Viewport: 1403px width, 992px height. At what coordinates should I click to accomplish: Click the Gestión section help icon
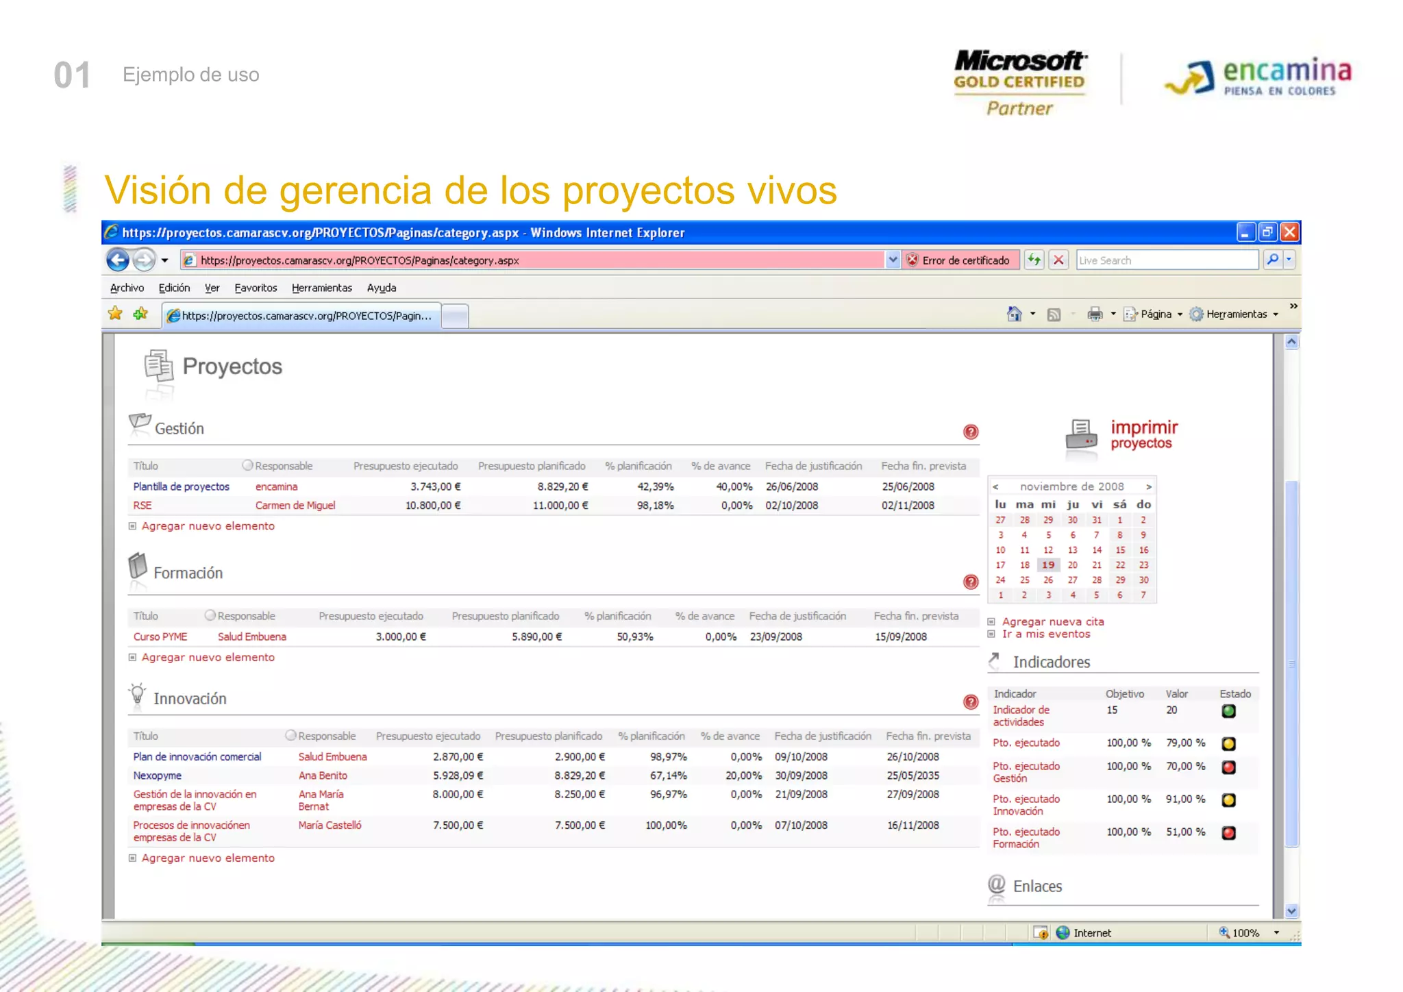click(x=971, y=432)
